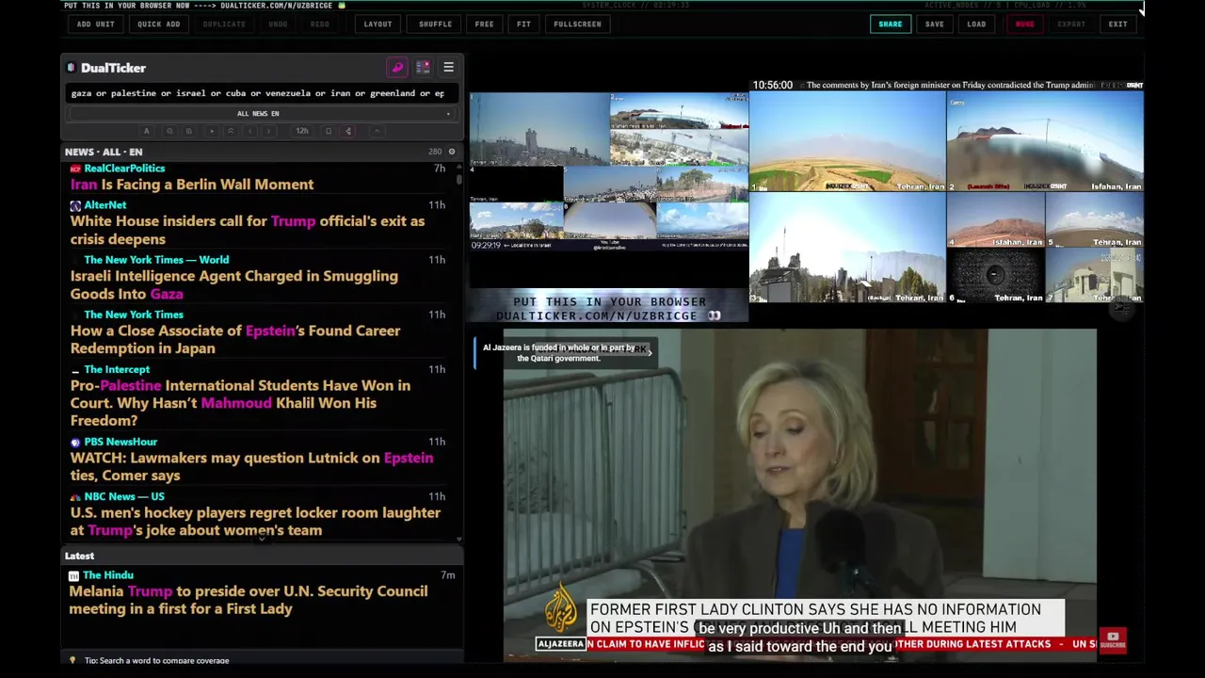Open 'White House insiders call for Trump' headline

pyautogui.click(x=248, y=230)
